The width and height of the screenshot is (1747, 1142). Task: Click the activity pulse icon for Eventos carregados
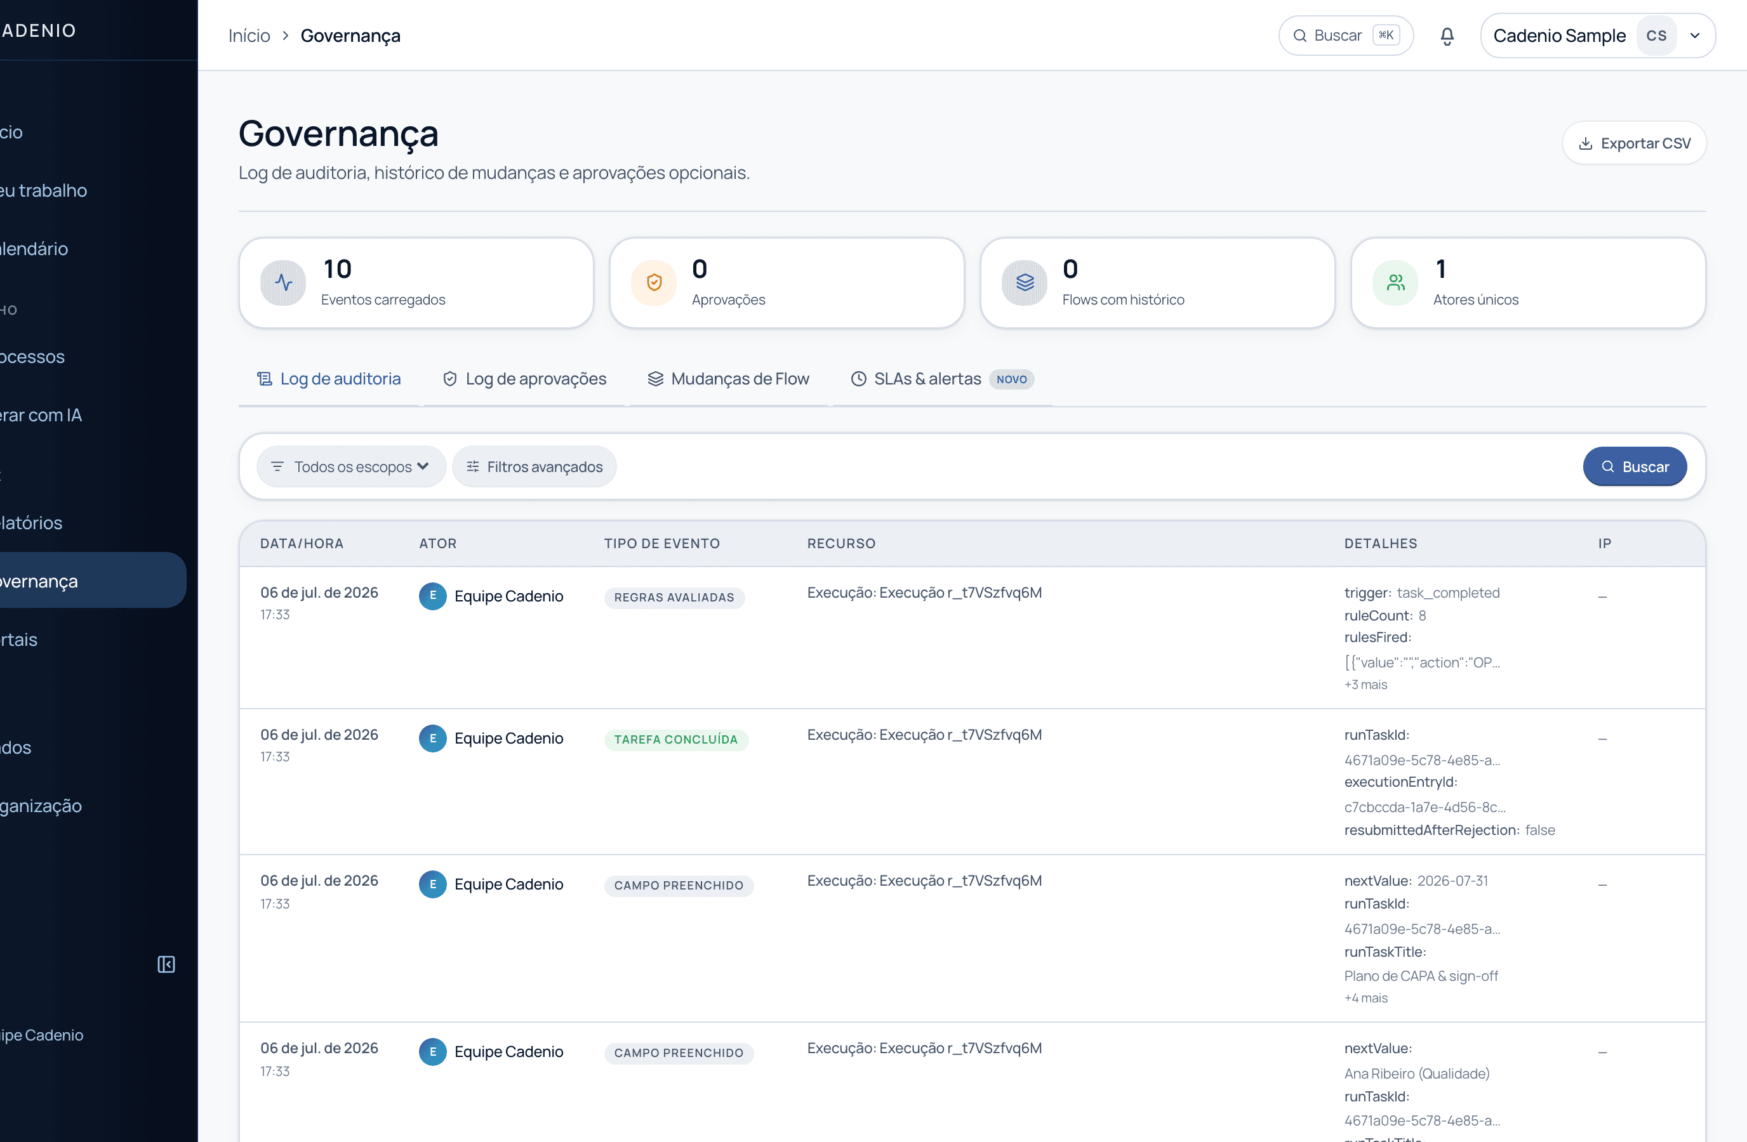pyautogui.click(x=283, y=282)
